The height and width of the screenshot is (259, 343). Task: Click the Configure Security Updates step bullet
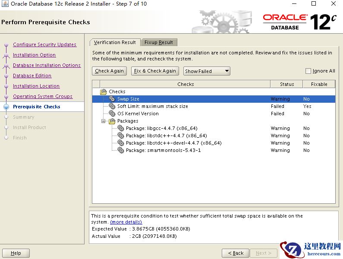(x=6, y=44)
